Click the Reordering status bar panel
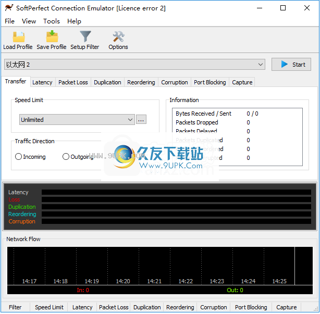Image resolution: width=320 pixels, height=314 pixels. pyautogui.click(x=180, y=307)
